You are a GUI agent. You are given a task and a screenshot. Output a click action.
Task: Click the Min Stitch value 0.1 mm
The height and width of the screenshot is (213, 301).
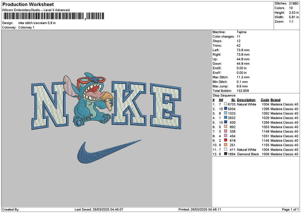[242, 82]
